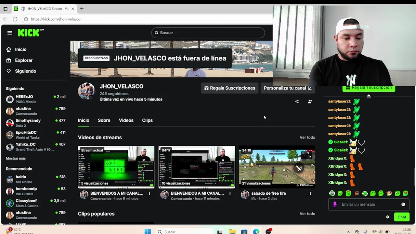Open a new browser tab
Viewport: 416px width, 234px height.
point(82,9)
